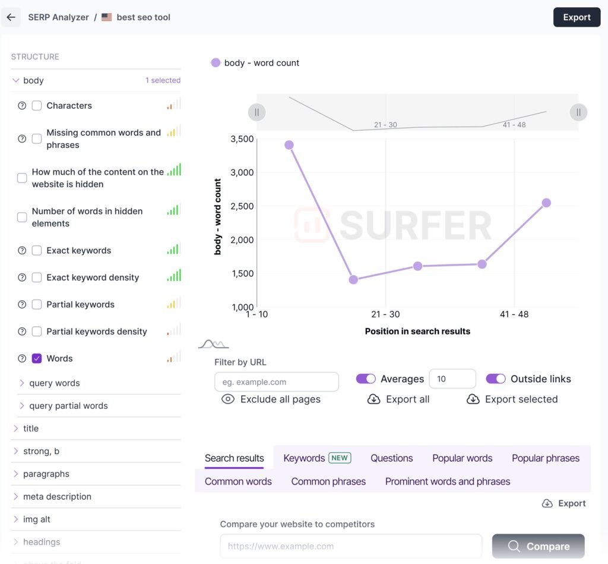
Task: Click the distribution curve icon below the chart
Action: pos(213,344)
